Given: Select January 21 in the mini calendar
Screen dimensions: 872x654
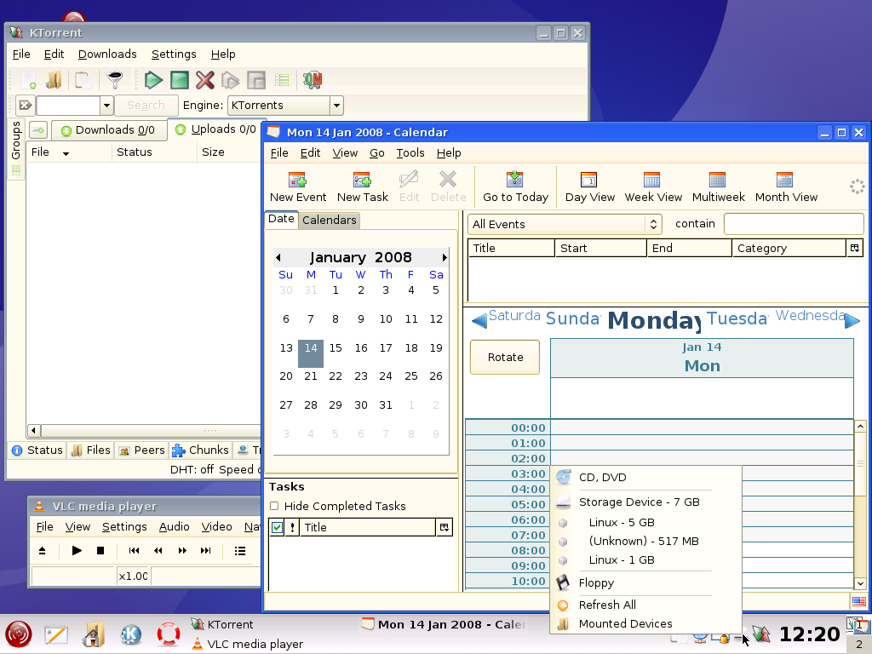Looking at the screenshot, I should (311, 376).
